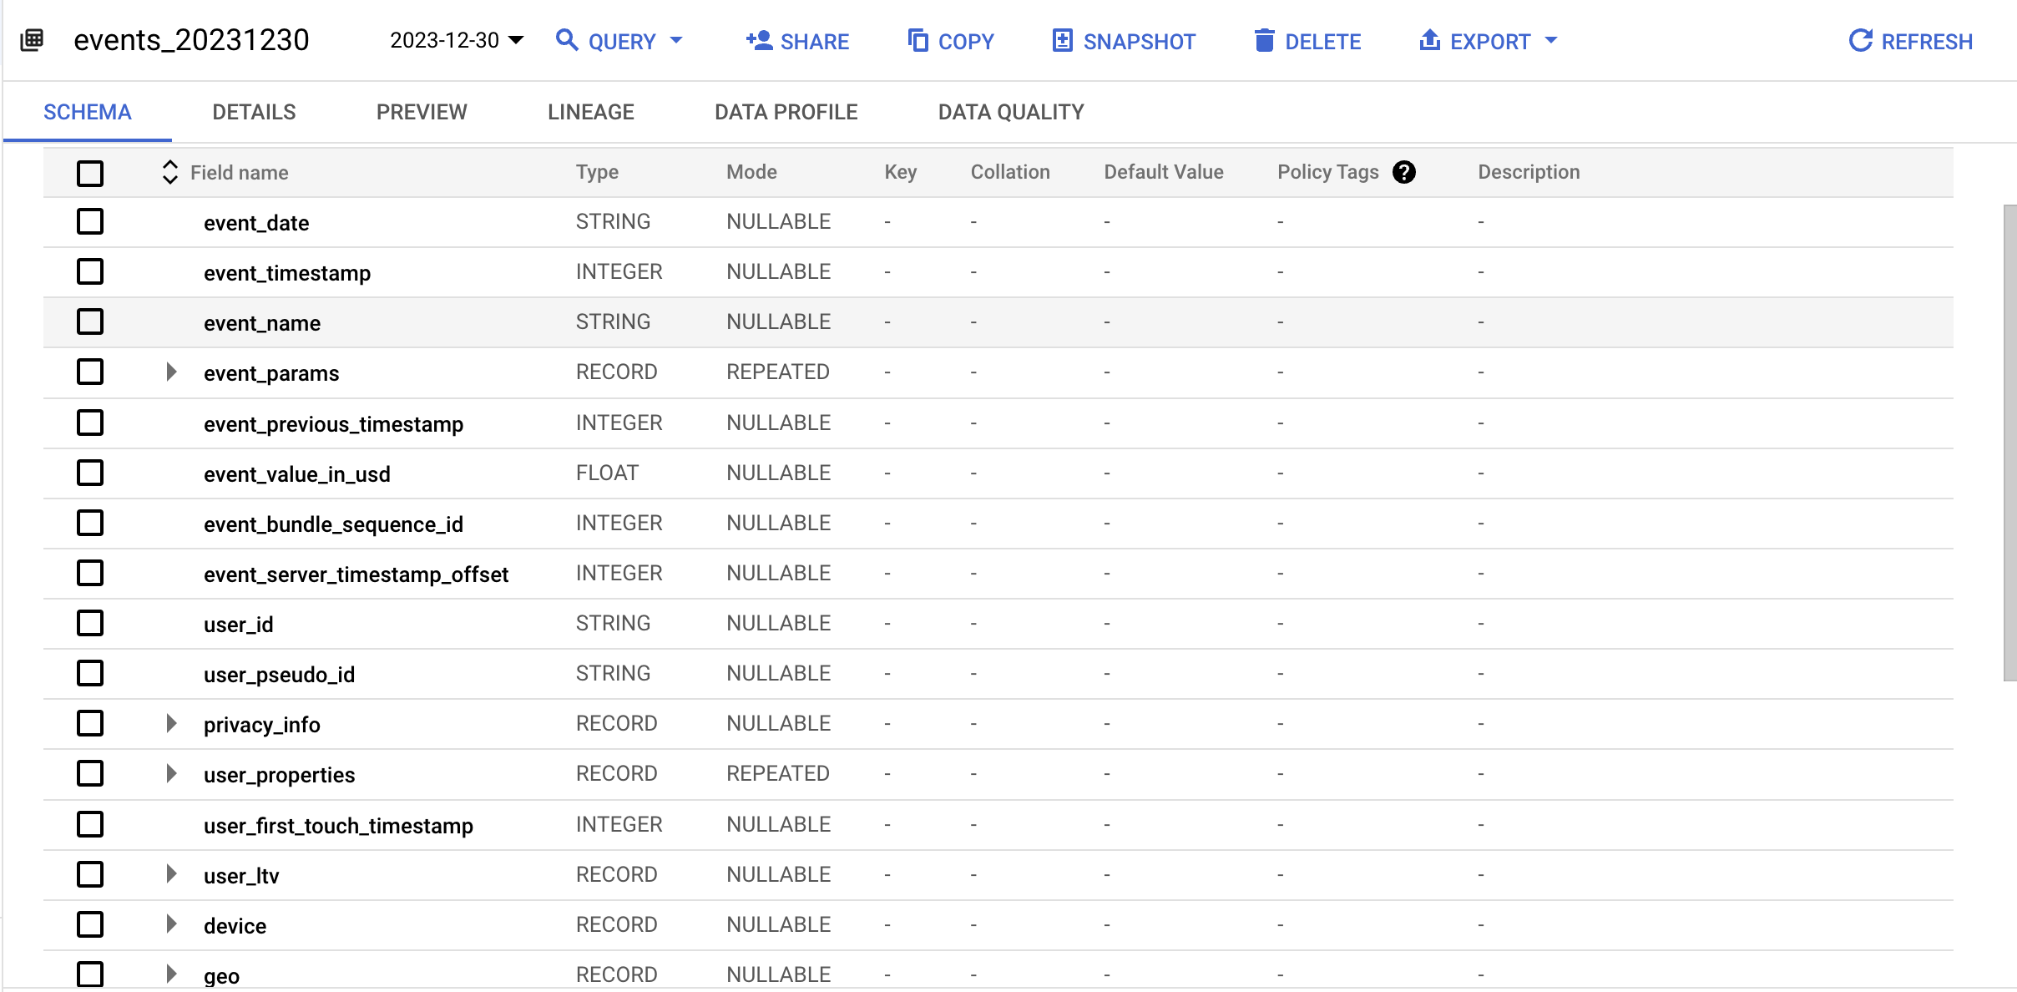Click the table icon beside events_20231230
The width and height of the screenshot is (2017, 992).
[x=32, y=40]
